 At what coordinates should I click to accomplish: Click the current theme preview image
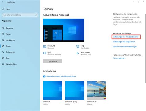tap(63, 30)
